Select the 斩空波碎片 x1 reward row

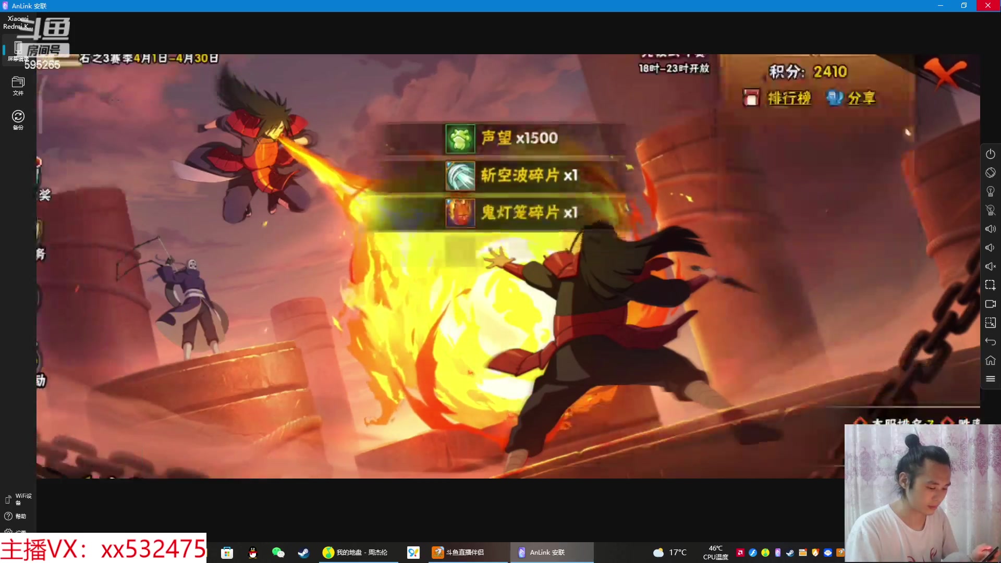pyautogui.click(x=500, y=175)
